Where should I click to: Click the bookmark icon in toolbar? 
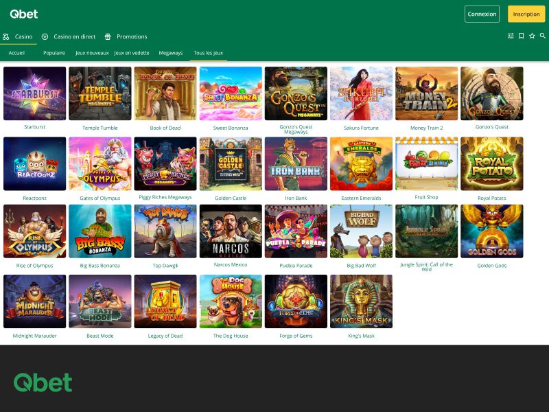click(x=522, y=36)
